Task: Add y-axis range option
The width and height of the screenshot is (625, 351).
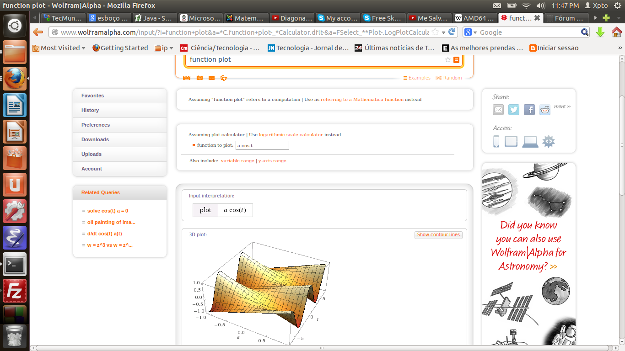Action: [x=272, y=161]
